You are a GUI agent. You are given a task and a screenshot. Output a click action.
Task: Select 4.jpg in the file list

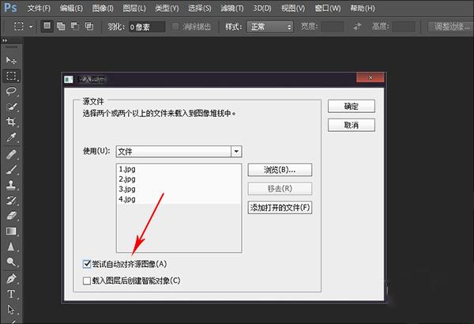point(179,199)
